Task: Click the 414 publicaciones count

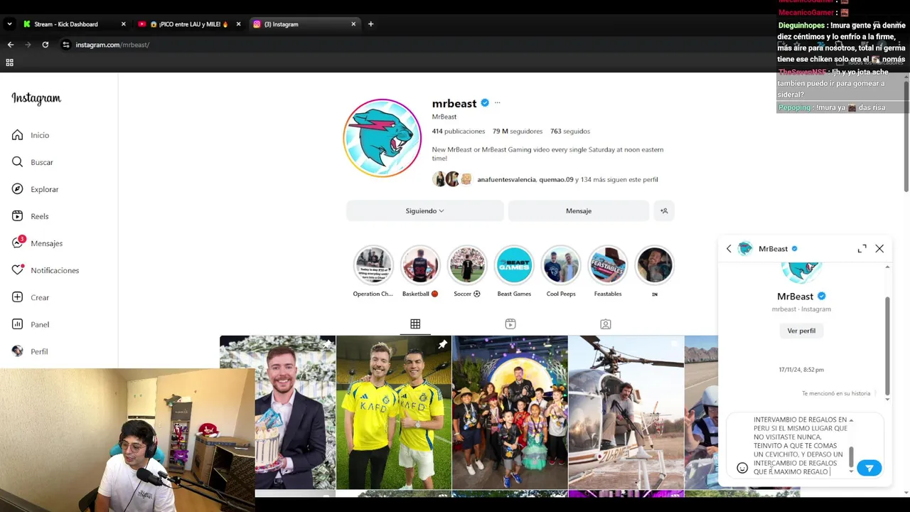Action: click(459, 131)
